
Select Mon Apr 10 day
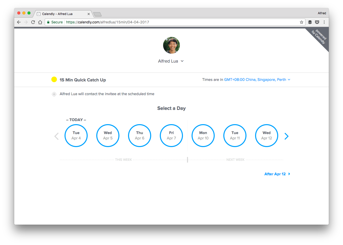pyautogui.click(x=203, y=136)
